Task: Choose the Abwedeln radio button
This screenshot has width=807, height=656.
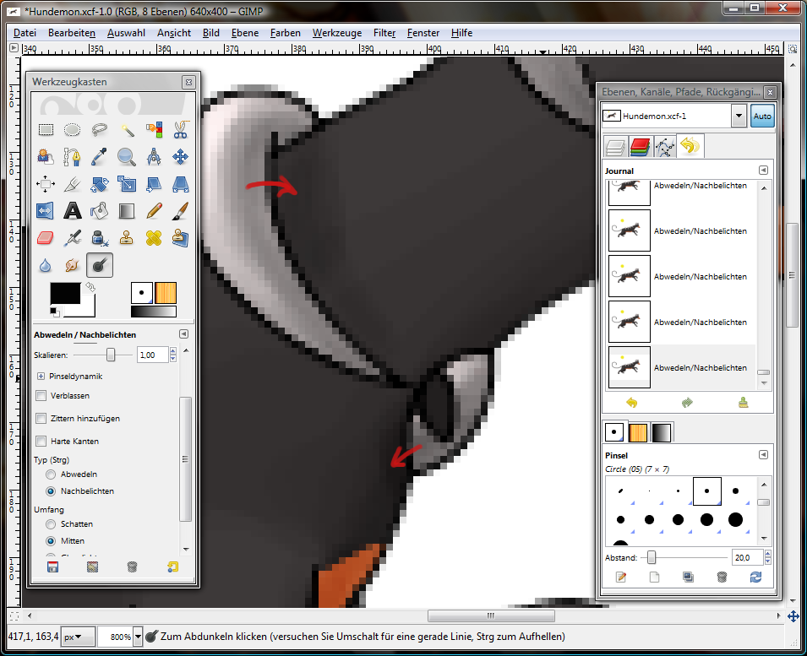Action: (51, 474)
